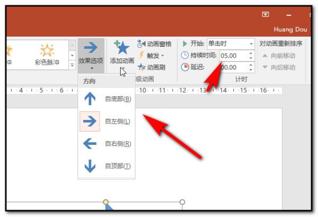Decrease the 持续时间 duration with down spinner

pyautogui.click(x=251, y=58)
